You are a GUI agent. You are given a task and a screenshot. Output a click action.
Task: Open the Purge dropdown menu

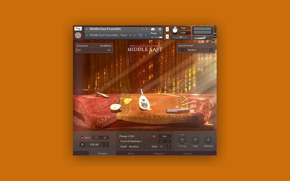(x=155, y=33)
